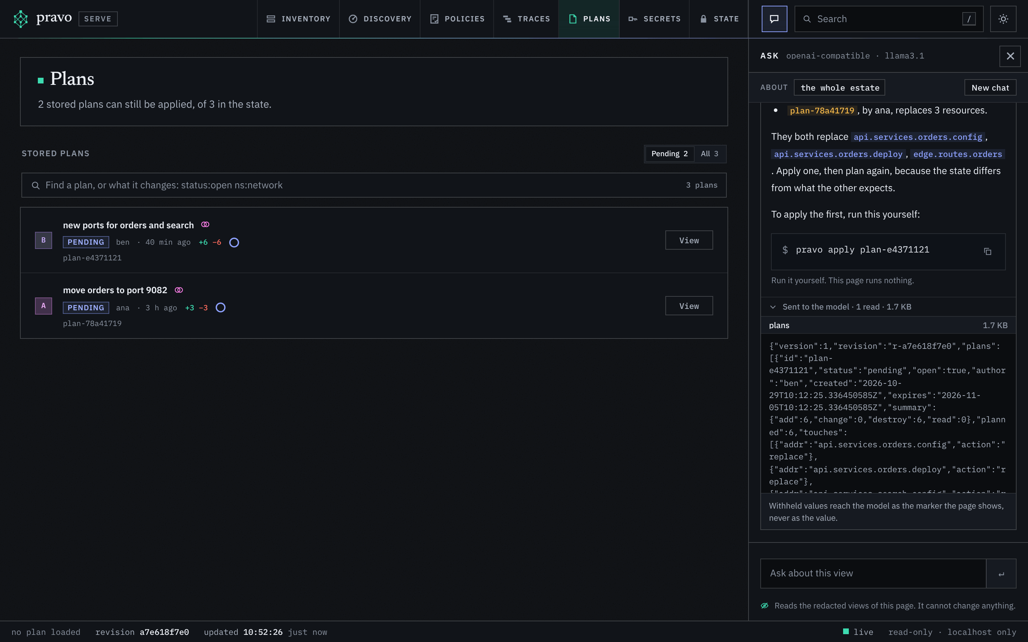The width and height of the screenshot is (1028, 642).
Task: Start a New chat
Action: point(990,87)
